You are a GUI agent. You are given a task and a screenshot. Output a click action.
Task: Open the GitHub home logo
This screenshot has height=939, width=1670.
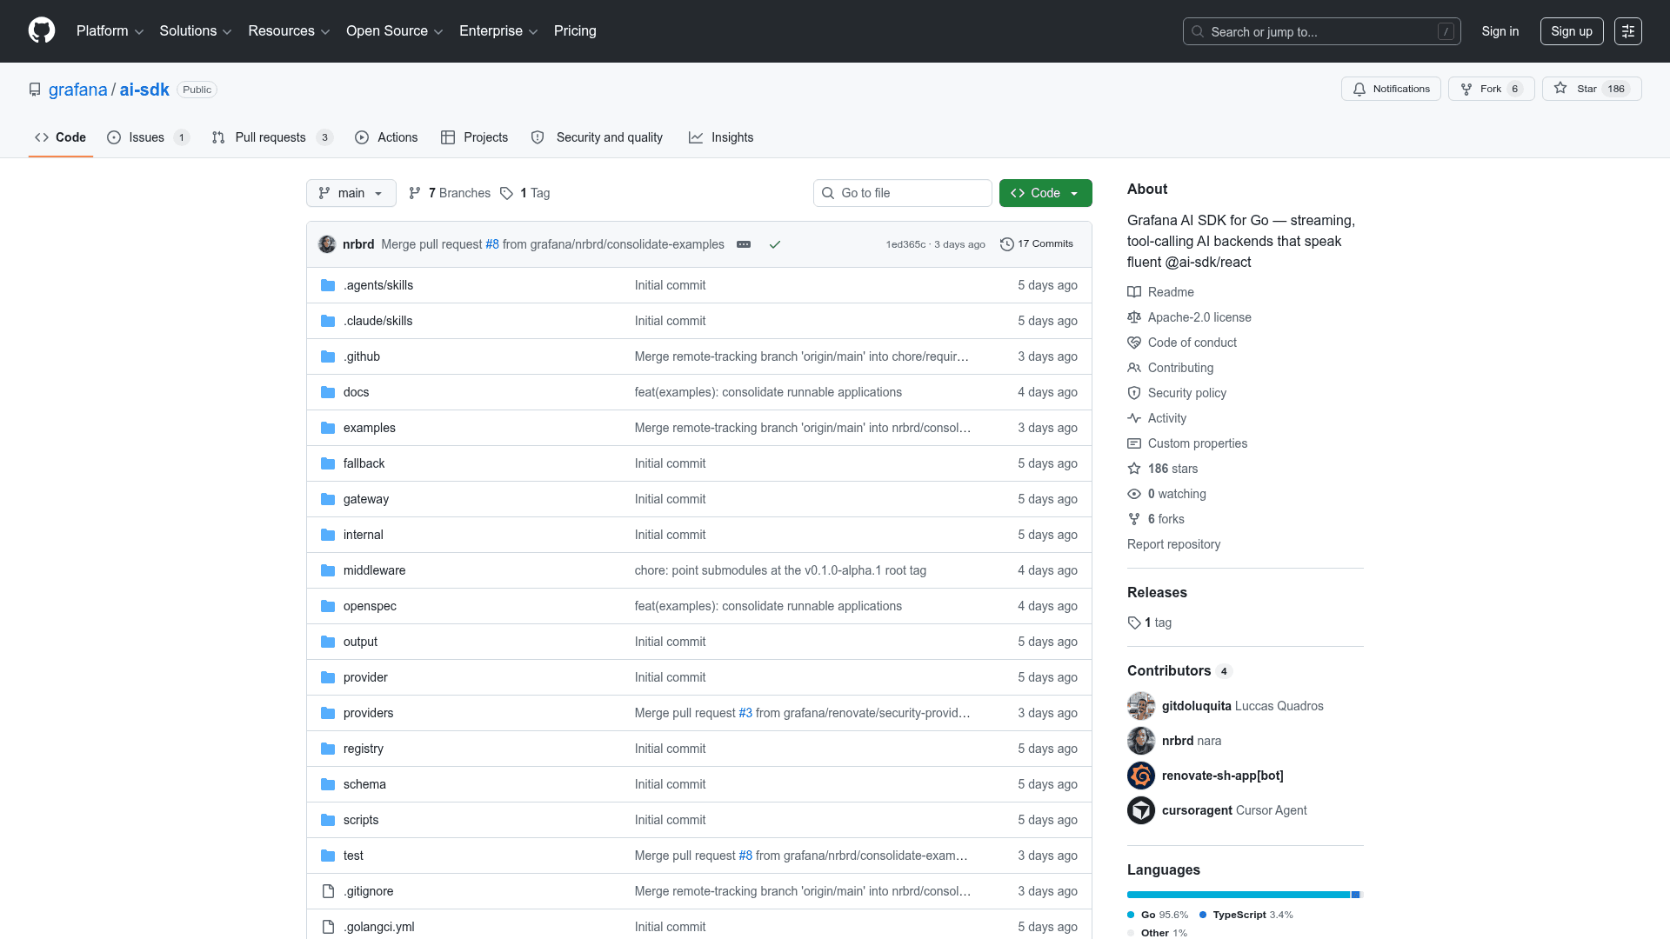coord(42,30)
